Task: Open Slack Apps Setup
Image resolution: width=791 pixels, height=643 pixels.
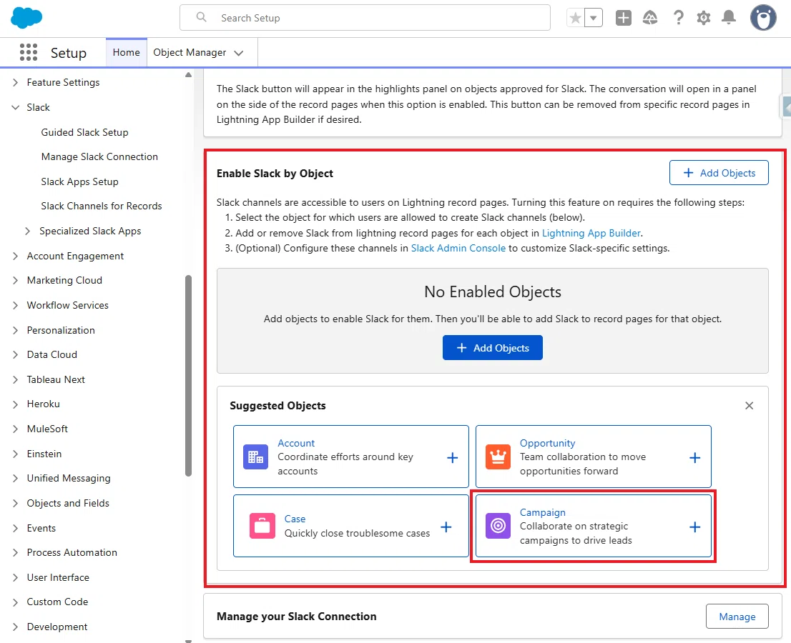Action: 79,181
